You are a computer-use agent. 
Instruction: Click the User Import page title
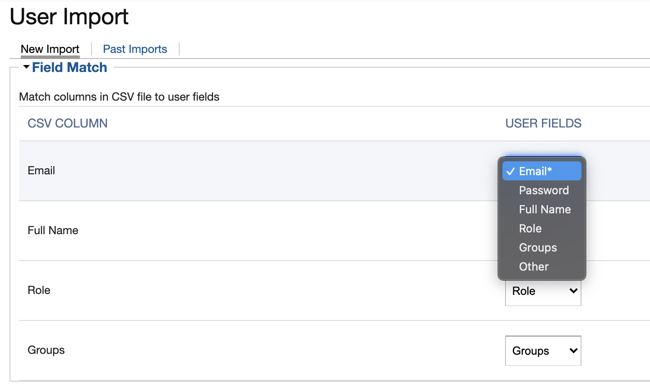(69, 17)
